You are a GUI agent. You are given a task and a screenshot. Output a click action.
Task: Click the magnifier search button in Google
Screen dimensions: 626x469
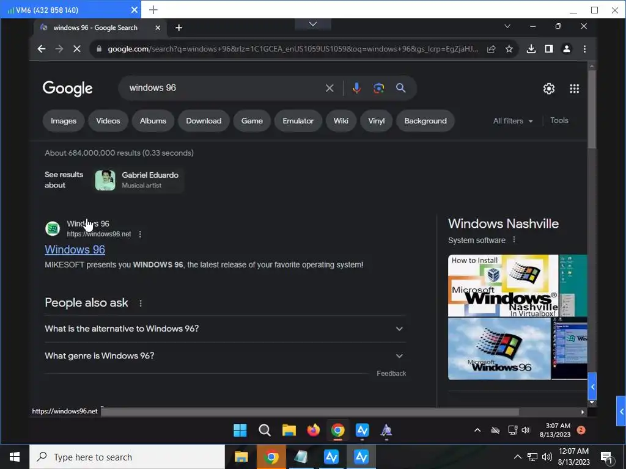tap(401, 88)
